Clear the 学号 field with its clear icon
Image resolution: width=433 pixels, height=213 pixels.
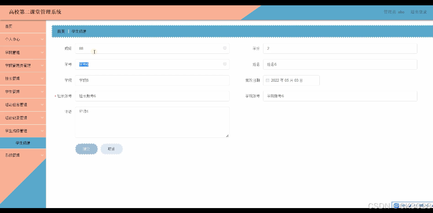(225, 64)
